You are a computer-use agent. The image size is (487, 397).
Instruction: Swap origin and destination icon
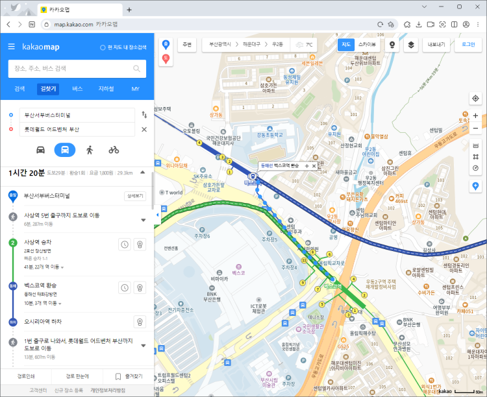(x=144, y=115)
